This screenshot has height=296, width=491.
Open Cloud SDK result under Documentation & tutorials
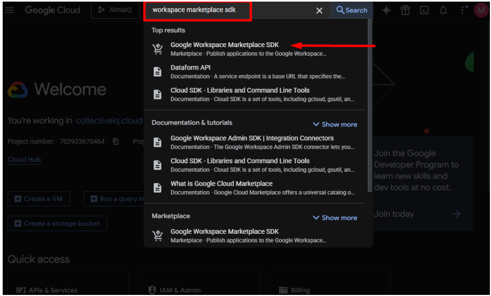tap(254, 165)
